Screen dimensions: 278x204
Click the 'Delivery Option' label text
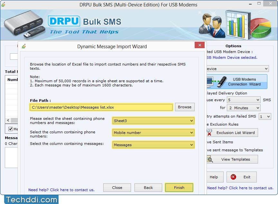233,93
